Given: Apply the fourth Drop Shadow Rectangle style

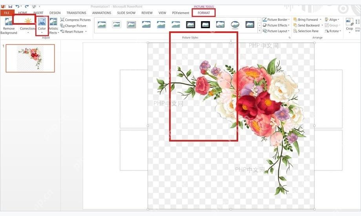Looking at the screenshot, I should click(x=146, y=24).
